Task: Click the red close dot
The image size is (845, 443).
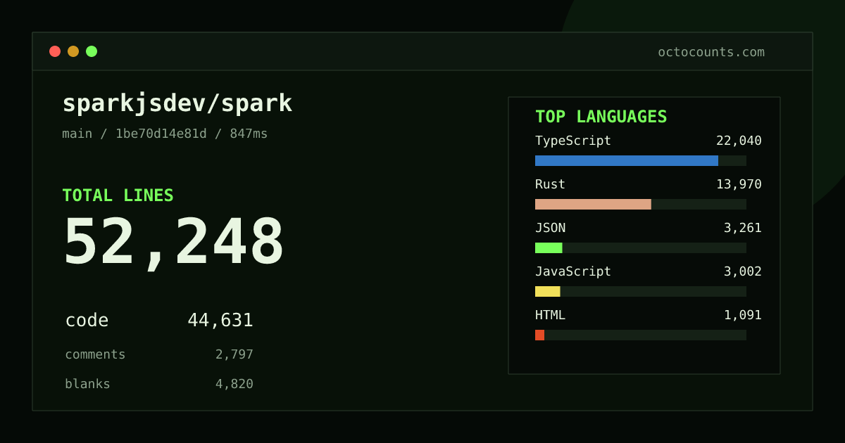Action: click(x=55, y=51)
